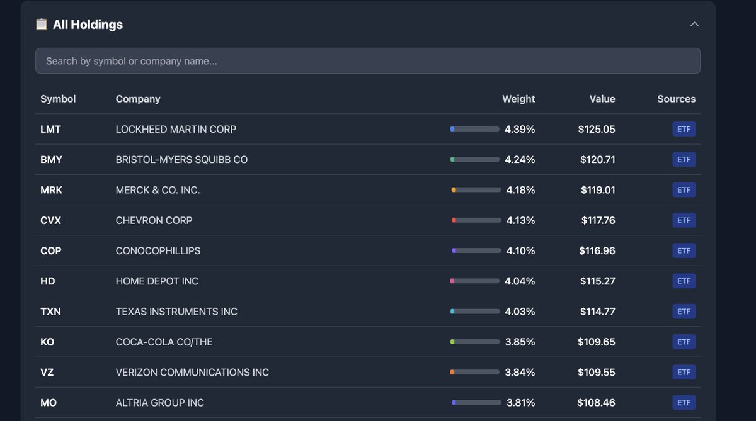Viewport: 756px width, 421px height.
Task: Click the colored dot on the CONOCOPHILLIPS row
Action: [452, 250]
